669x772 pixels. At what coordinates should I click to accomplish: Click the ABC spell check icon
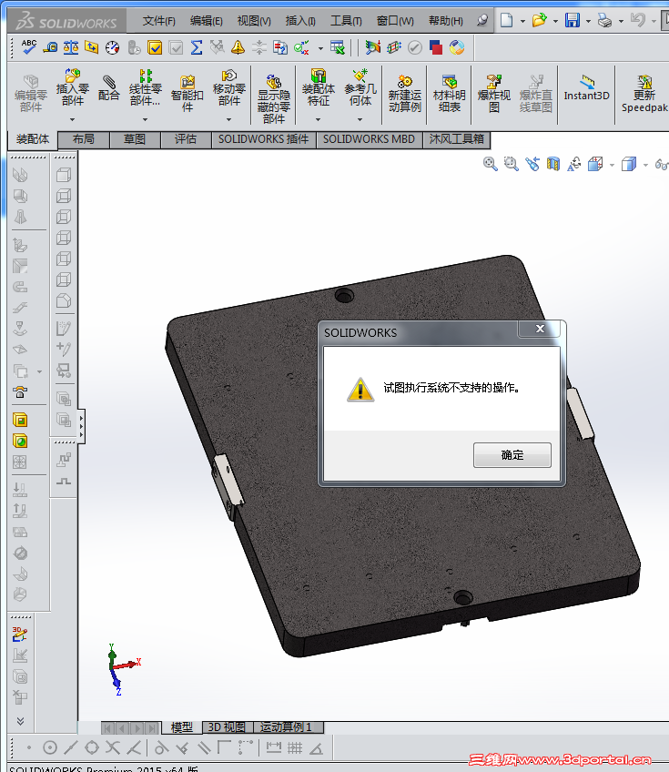(x=28, y=47)
